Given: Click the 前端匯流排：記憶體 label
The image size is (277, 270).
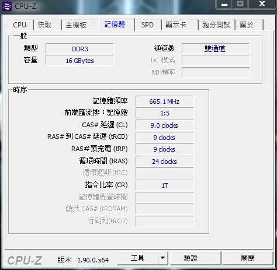Looking at the screenshot, I should click(96, 113).
